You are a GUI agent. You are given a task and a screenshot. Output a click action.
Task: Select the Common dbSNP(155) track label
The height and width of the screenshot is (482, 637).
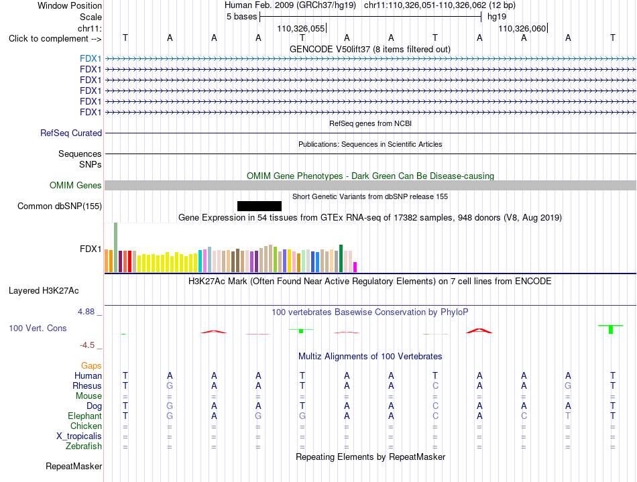60,206
